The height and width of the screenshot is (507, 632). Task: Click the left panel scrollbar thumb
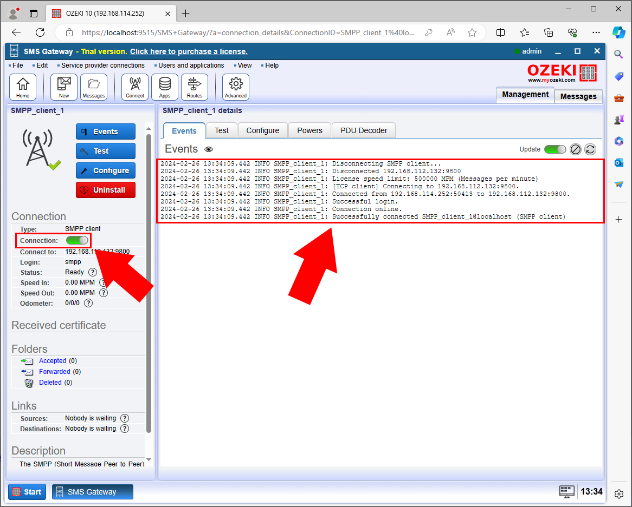pos(149,284)
